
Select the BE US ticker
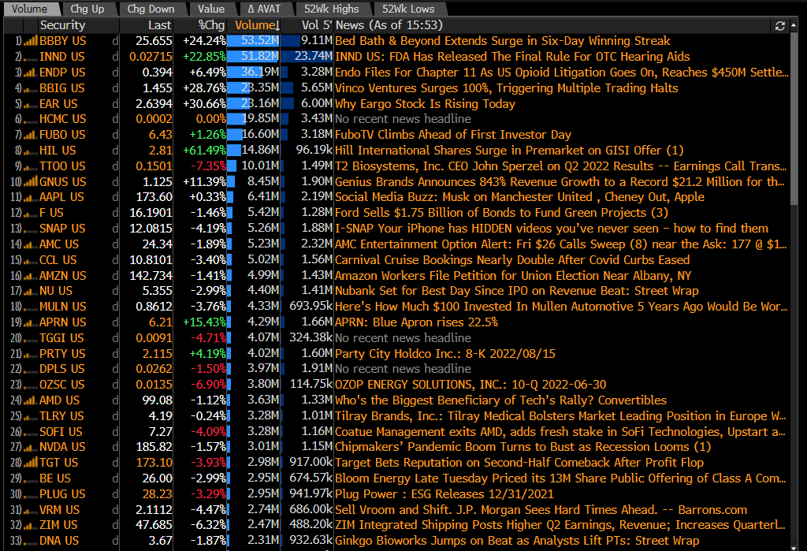tap(55, 478)
